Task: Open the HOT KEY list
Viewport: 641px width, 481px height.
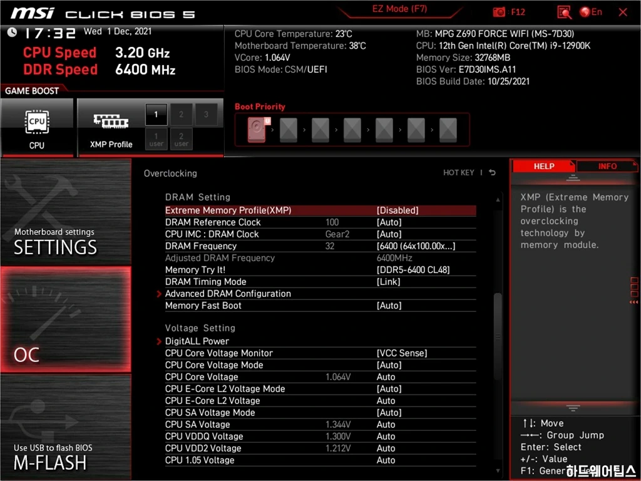Action: pos(459,173)
